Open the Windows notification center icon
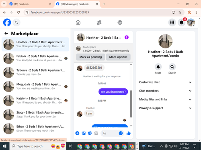The height and width of the screenshot is (150, 201). coord(195,146)
